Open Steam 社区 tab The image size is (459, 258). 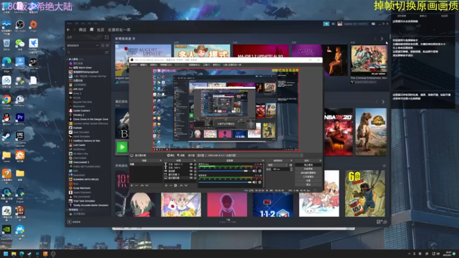(x=101, y=30)
